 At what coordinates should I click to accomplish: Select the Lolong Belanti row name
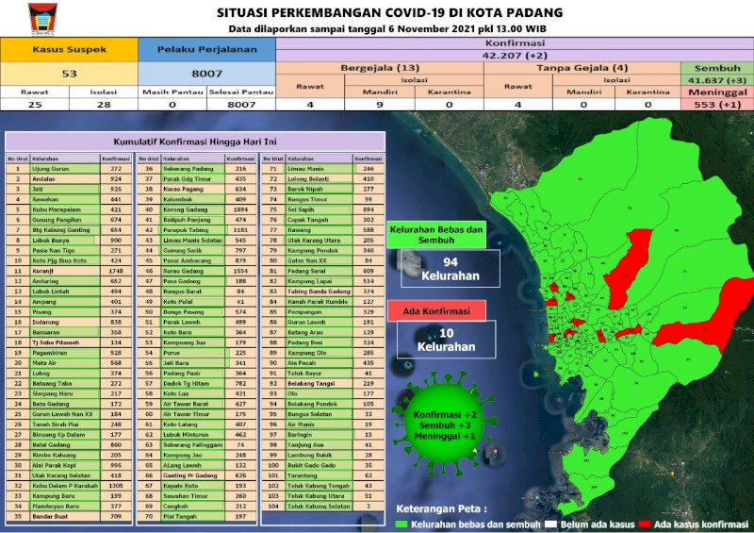[319, 179]
